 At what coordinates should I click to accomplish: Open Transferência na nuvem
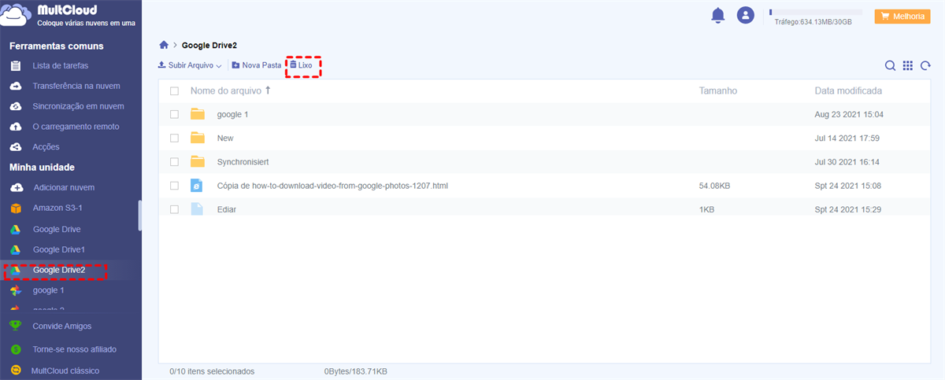pyautogui.click(x=76, y=86)
